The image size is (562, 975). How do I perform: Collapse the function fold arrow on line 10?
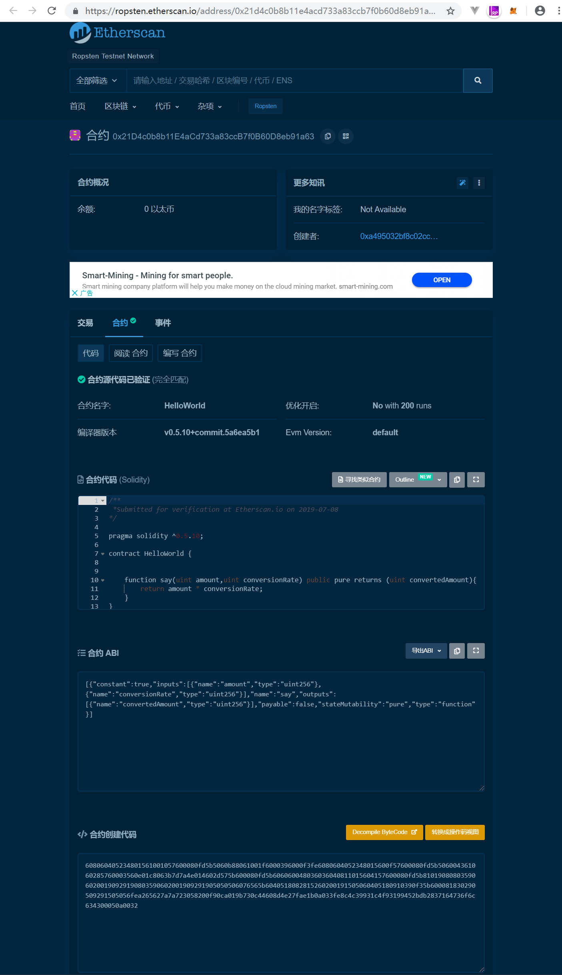pos(103,580)
